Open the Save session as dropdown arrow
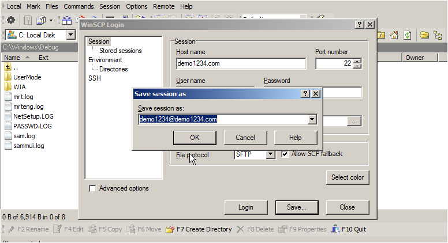448x243 pixels. pos(312,119)
